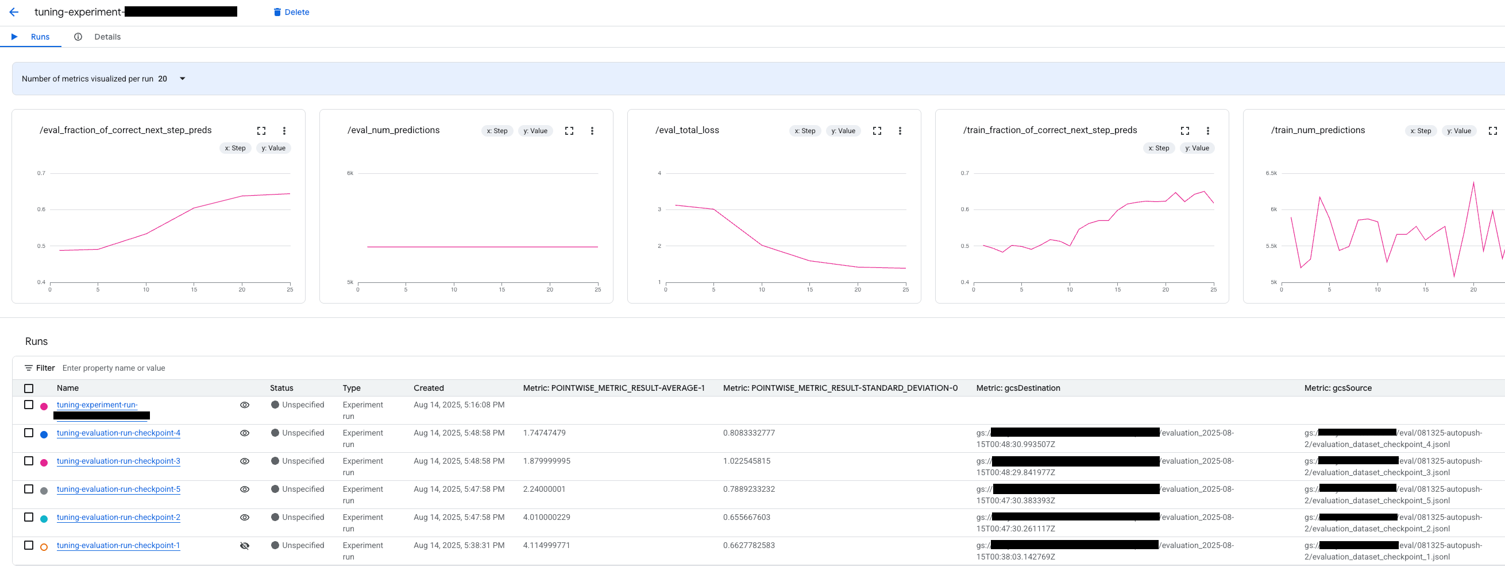Screen dimensions: 1505x575
Task: Open tuning-evaluation-run-checkpoint-5 link
Action: 118,489
